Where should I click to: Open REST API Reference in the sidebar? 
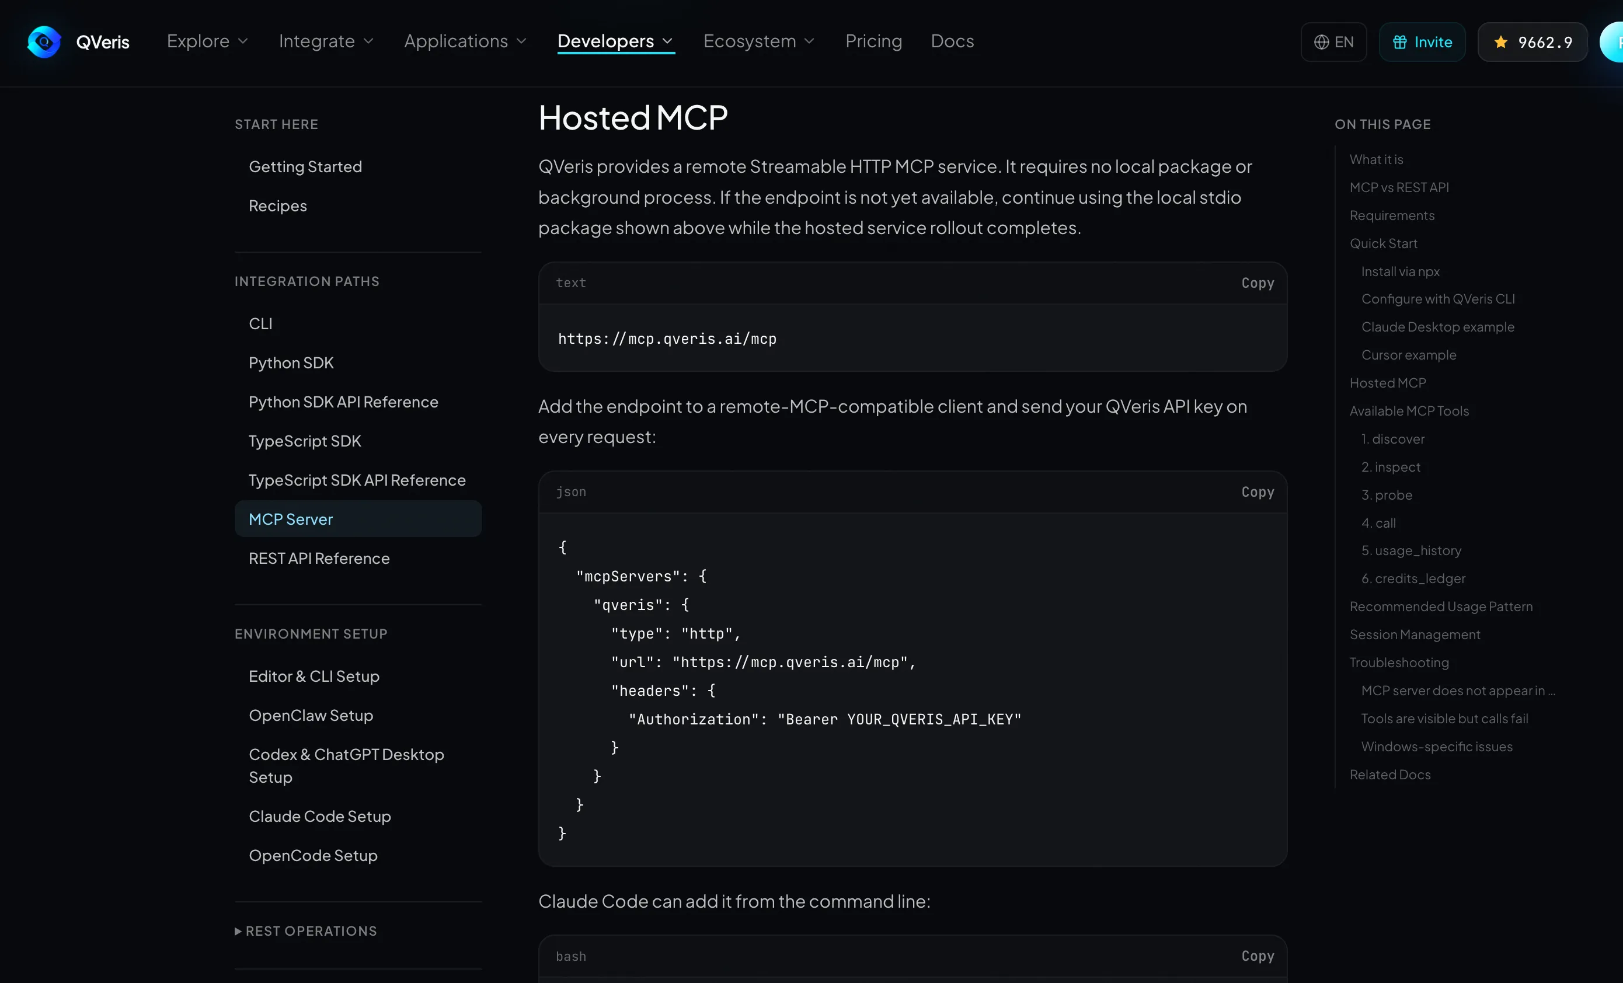[x=319, y=558]
